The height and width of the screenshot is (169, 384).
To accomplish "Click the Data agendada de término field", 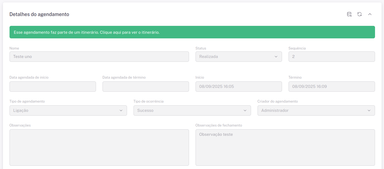I will (x=145, y=87).
